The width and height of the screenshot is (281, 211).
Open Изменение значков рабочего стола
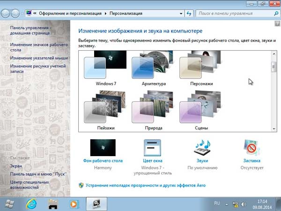(39, 47)
